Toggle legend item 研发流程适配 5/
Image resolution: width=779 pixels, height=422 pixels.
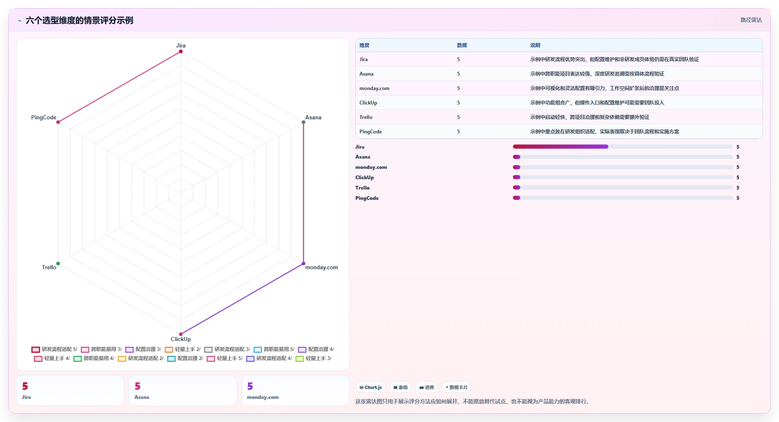[55, 349]
